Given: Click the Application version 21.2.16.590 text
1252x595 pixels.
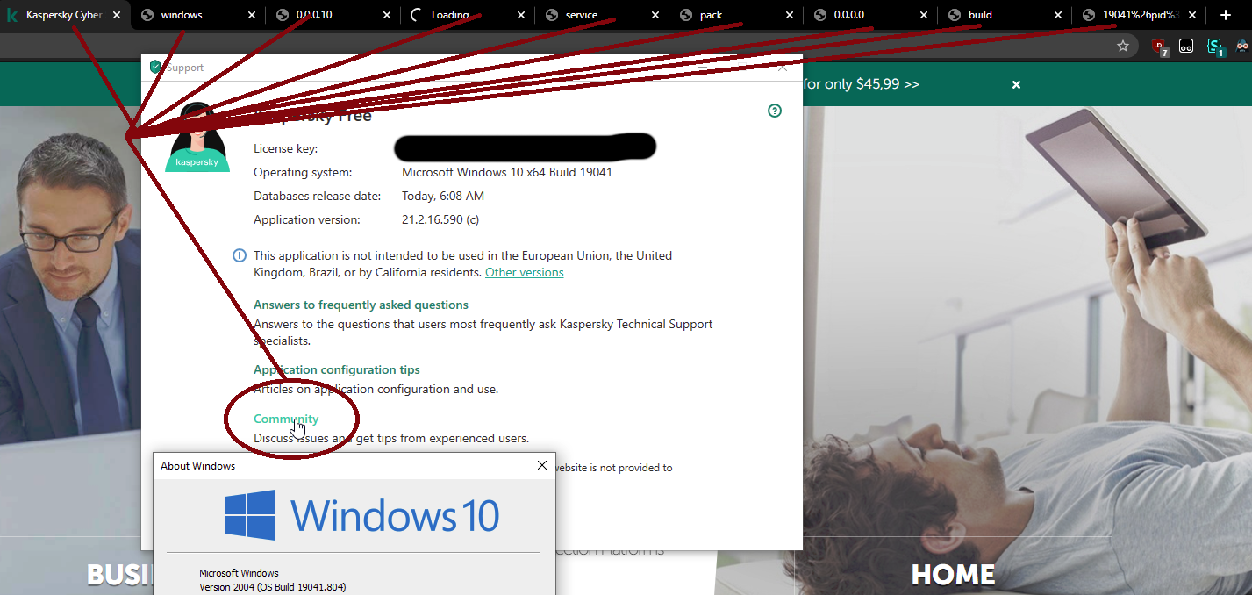Looking at the screenshot, I should pos(440,219).
